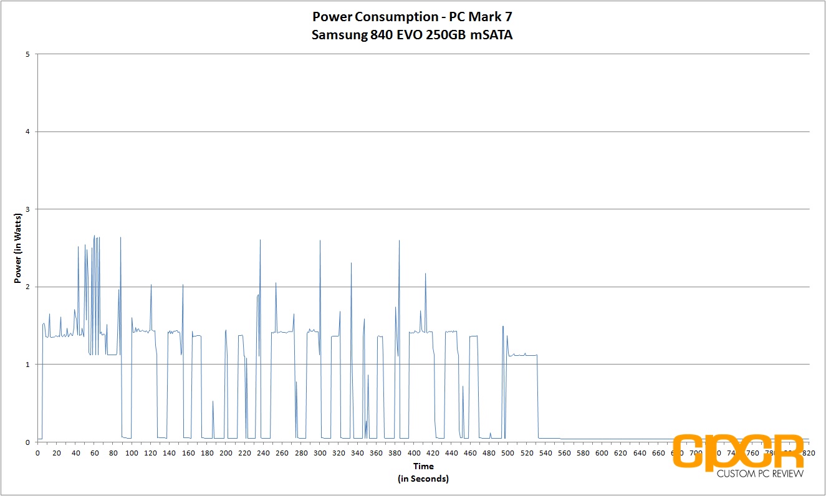
Task: Click the time axis tick label '540'
Action: click(545, 453)
